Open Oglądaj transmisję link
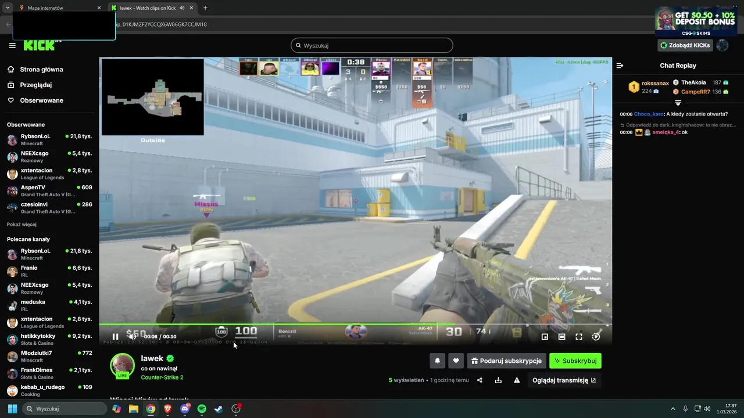The image size is (744, 418). (x=564, y=380)
